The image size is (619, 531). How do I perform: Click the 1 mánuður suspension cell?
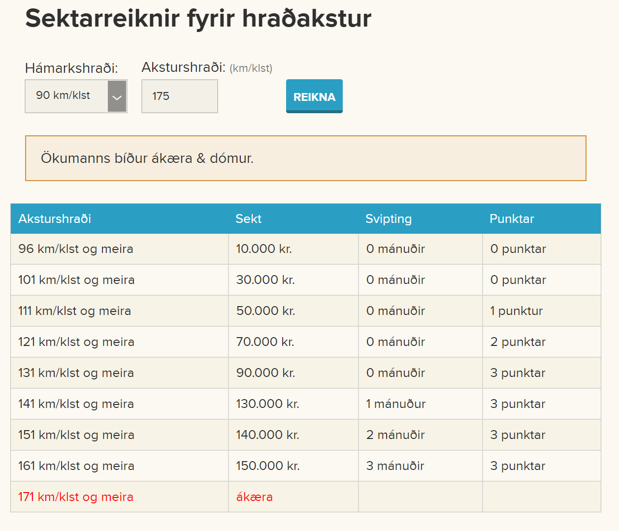pos(394,404)
